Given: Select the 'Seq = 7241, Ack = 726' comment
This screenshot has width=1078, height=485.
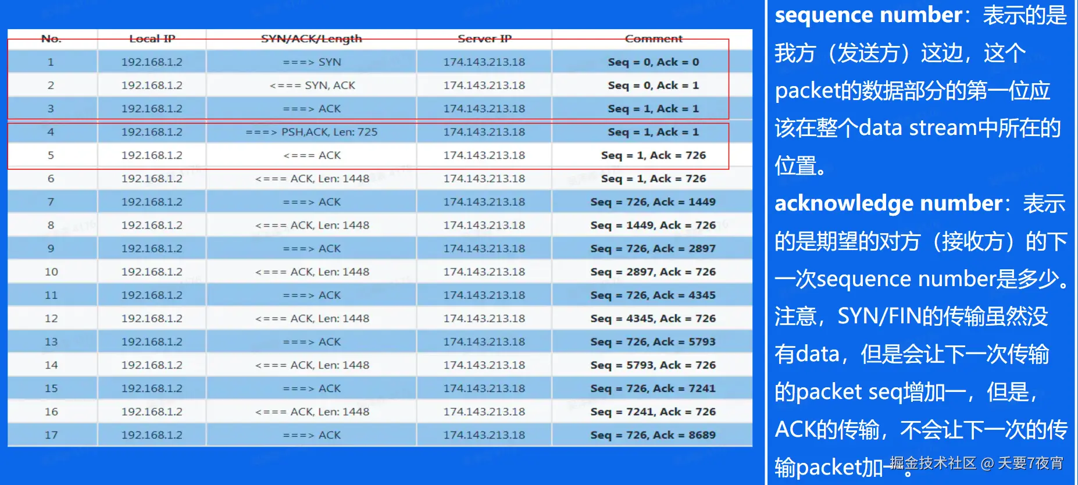Looking at the screenshot, I should coord(653,411).
